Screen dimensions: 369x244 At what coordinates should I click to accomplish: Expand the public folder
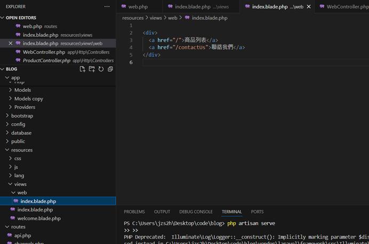tap(7, 141)
